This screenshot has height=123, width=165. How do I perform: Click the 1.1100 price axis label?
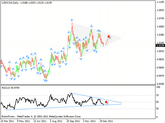[x=160, y=2]
